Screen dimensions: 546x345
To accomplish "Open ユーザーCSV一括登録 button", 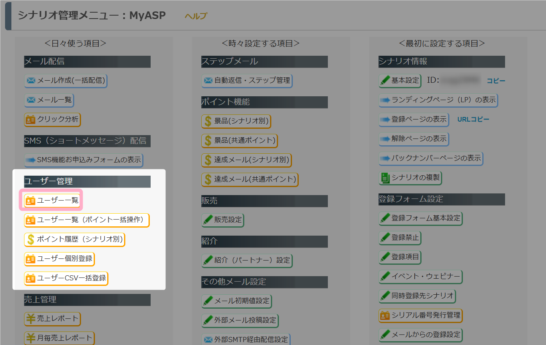I will point(66,278).
